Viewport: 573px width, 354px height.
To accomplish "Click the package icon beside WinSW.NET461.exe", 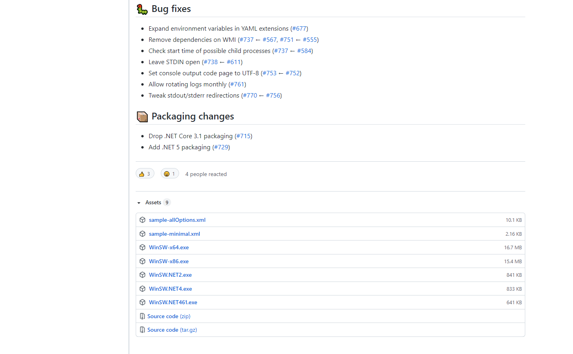I will [142, 302].
